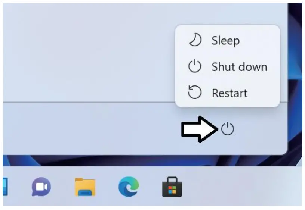Click the crescent moon Sleep icon
The width and height of the screenshot is (305, 210).
(195, 40)
